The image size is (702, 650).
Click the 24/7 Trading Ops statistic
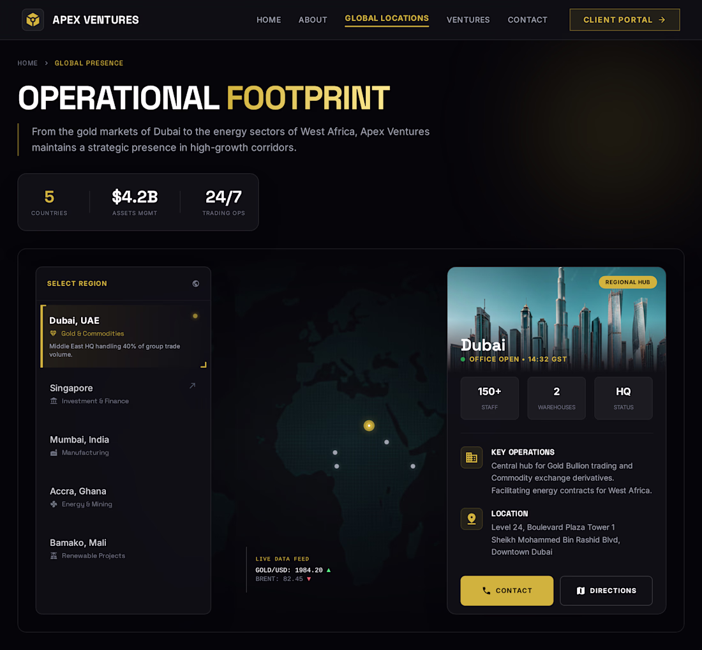point(223,202)
